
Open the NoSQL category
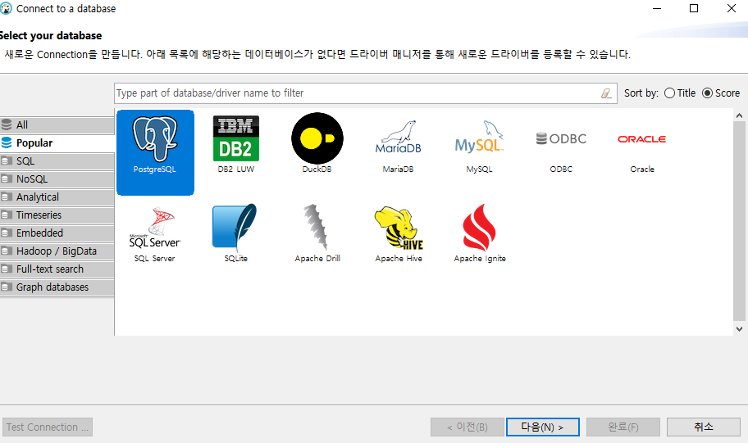pos(57,179)
